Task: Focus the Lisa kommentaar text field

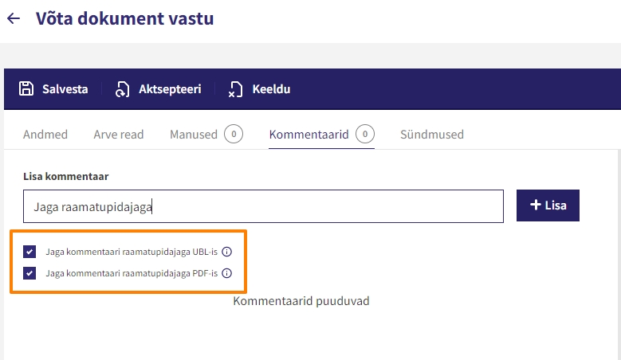Action: 263,206
